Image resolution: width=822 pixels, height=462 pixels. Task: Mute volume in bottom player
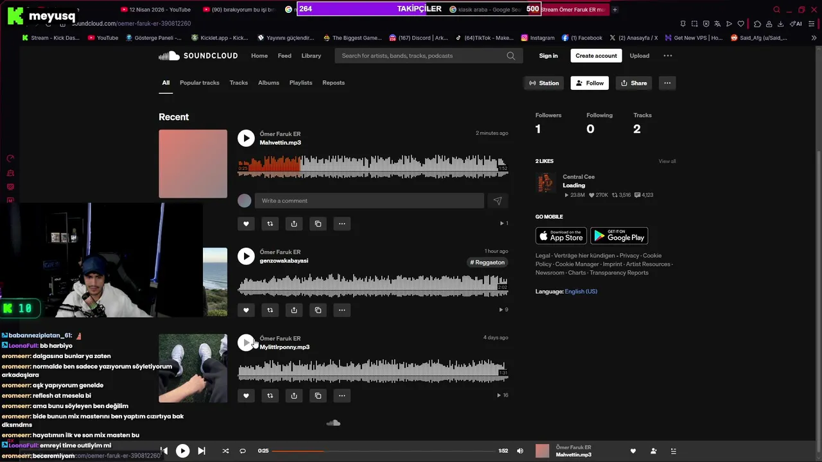(x=520, y=451)
